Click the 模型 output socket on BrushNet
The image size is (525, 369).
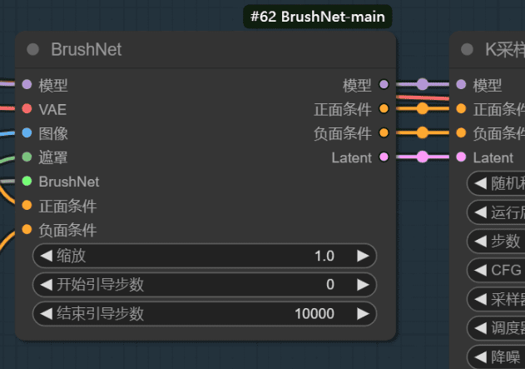coord(384,84)
